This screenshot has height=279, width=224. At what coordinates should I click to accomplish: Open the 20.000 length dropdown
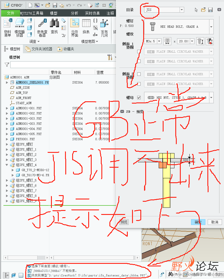[x=192, y=41]
